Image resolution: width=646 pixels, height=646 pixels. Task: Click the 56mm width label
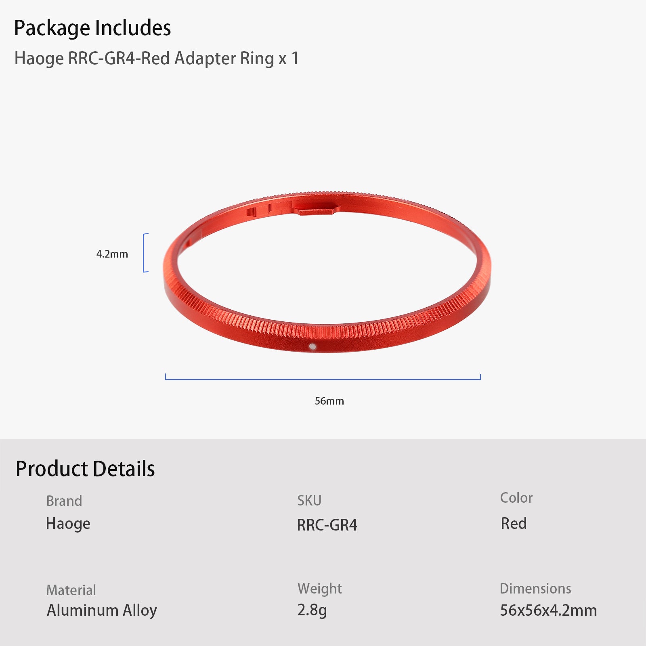(329, 401)
